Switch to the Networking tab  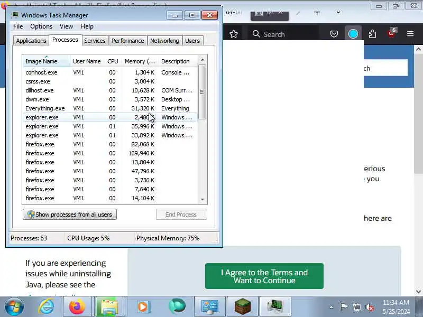pos(164,41)
